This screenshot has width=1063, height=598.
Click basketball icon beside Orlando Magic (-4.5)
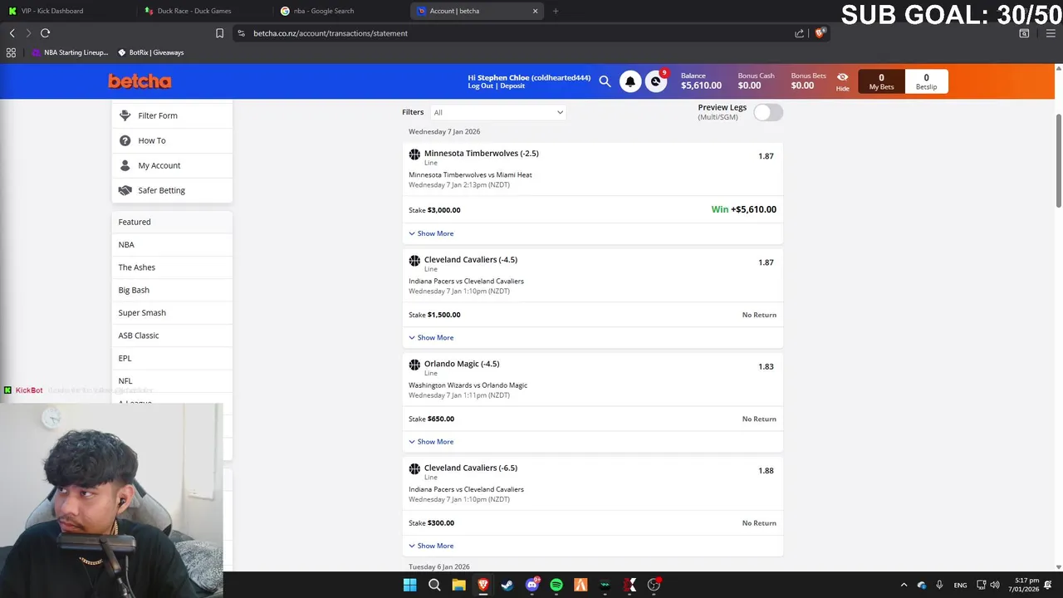click(x=414, y=365)
